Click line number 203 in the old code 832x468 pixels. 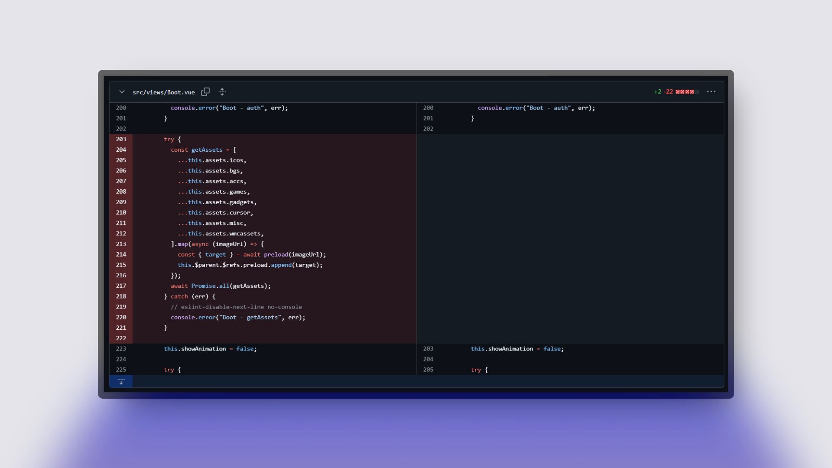point(121,139)
